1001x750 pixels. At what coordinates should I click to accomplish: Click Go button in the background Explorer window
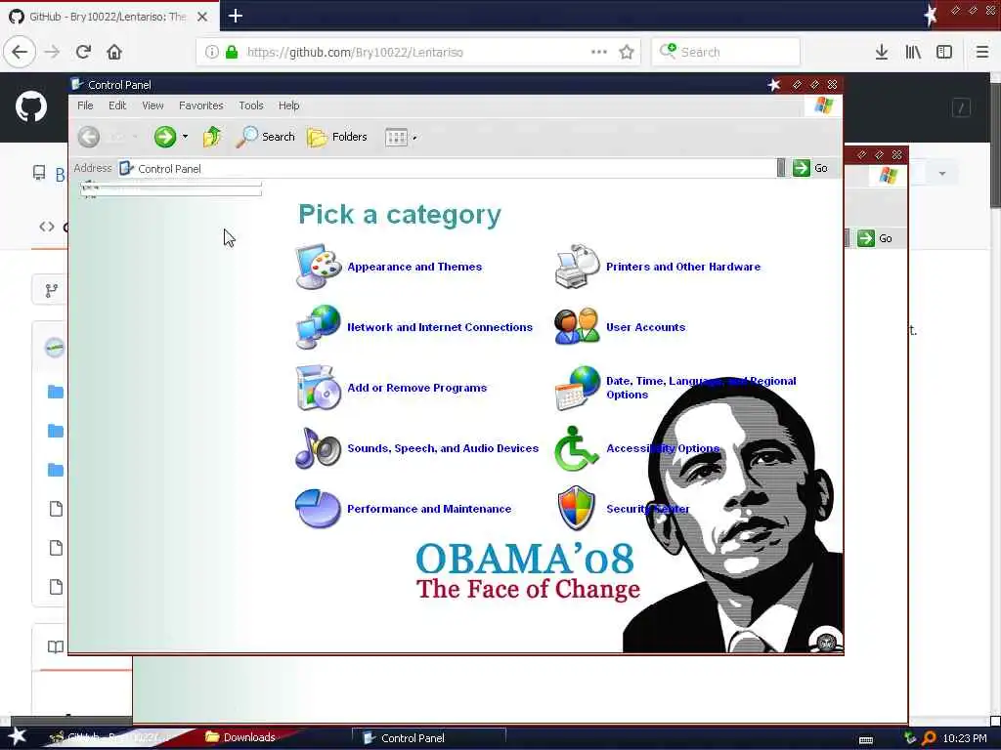875,238
